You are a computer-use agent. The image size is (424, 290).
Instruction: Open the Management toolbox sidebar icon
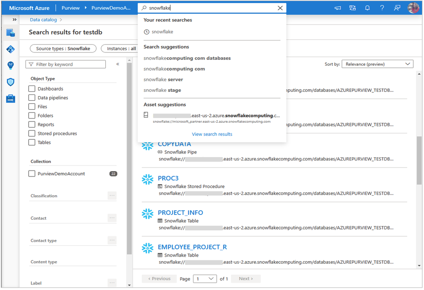point(11,99)
